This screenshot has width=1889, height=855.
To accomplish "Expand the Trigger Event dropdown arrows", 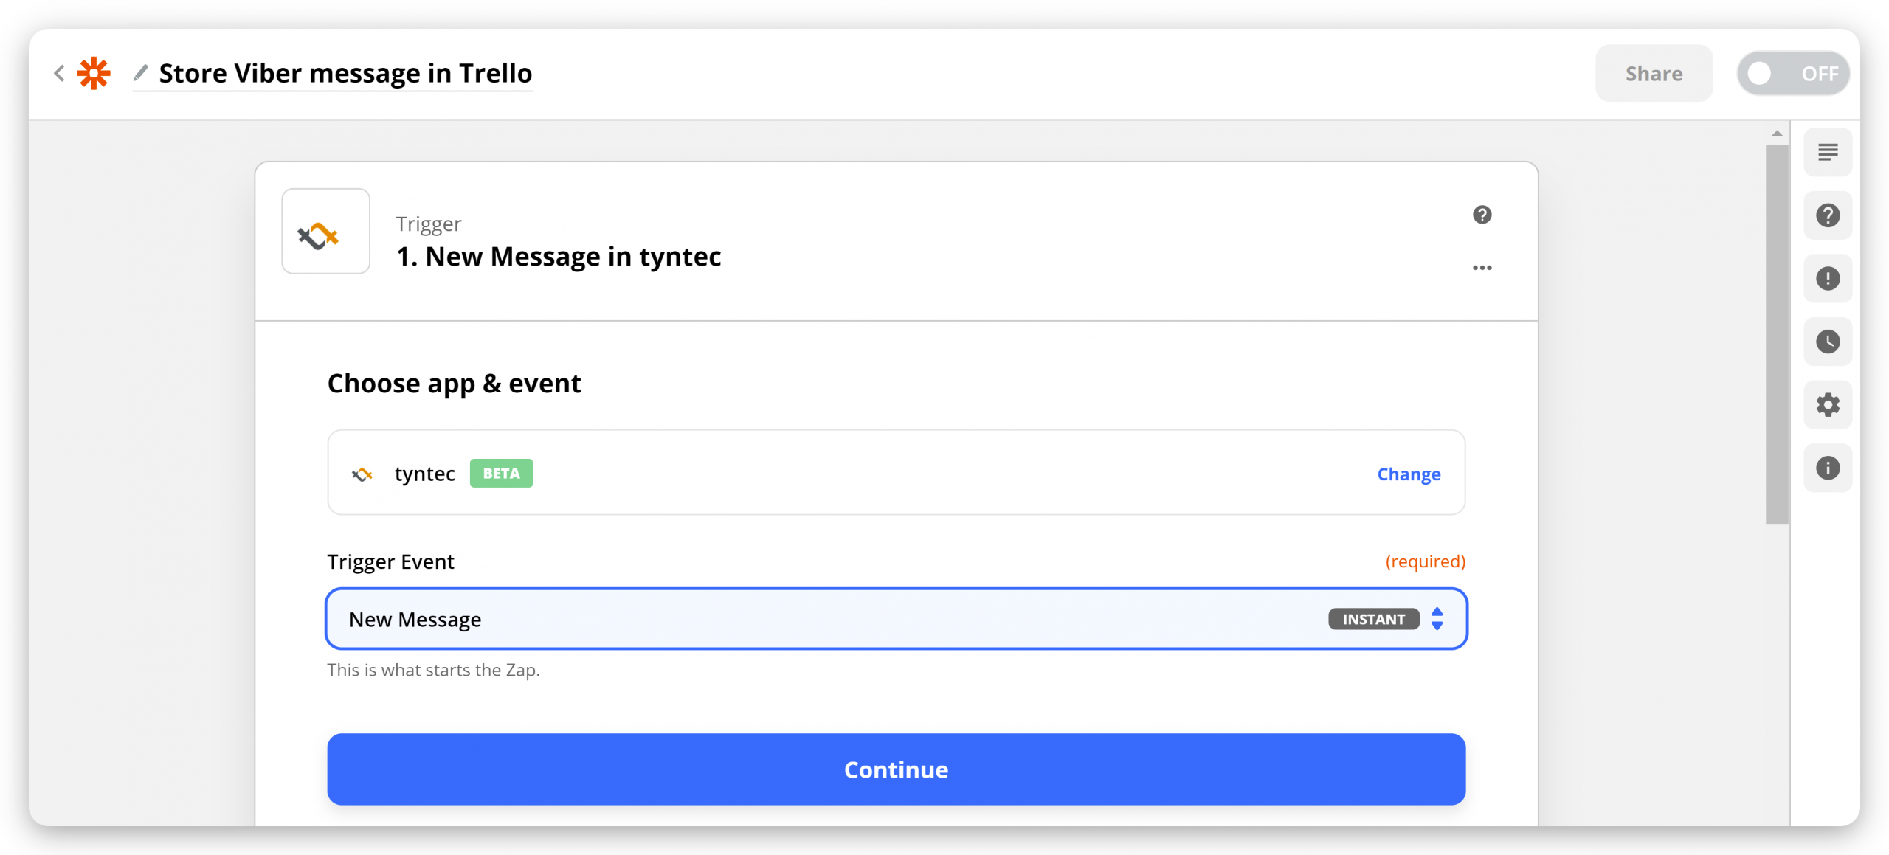I will coord(1437,619).
